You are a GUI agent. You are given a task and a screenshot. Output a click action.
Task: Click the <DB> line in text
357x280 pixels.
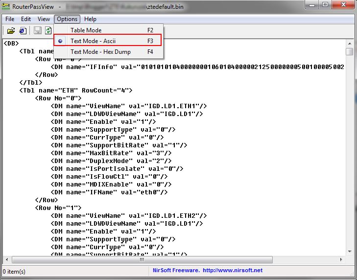(x=11, y=43)
